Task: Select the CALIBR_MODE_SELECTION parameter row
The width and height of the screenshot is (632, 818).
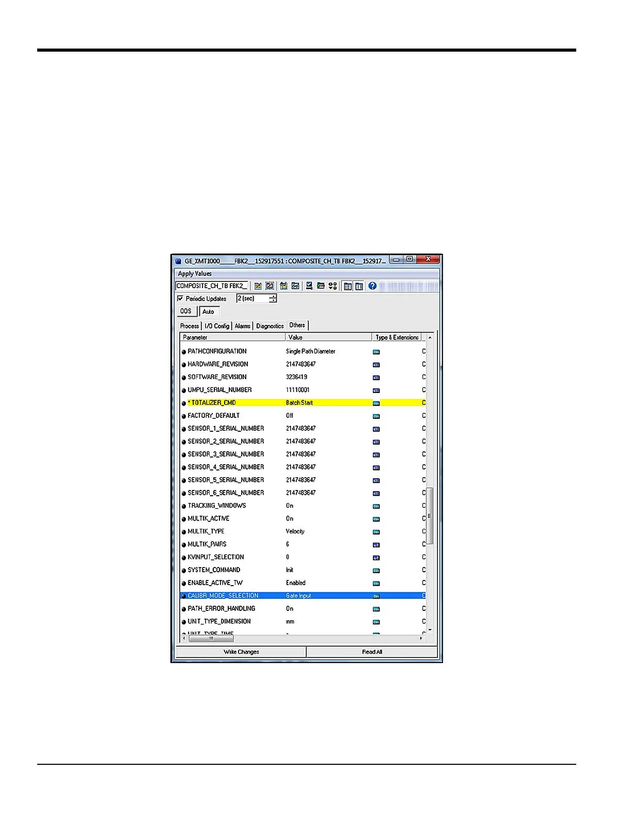Action: [x=303, y=596]
